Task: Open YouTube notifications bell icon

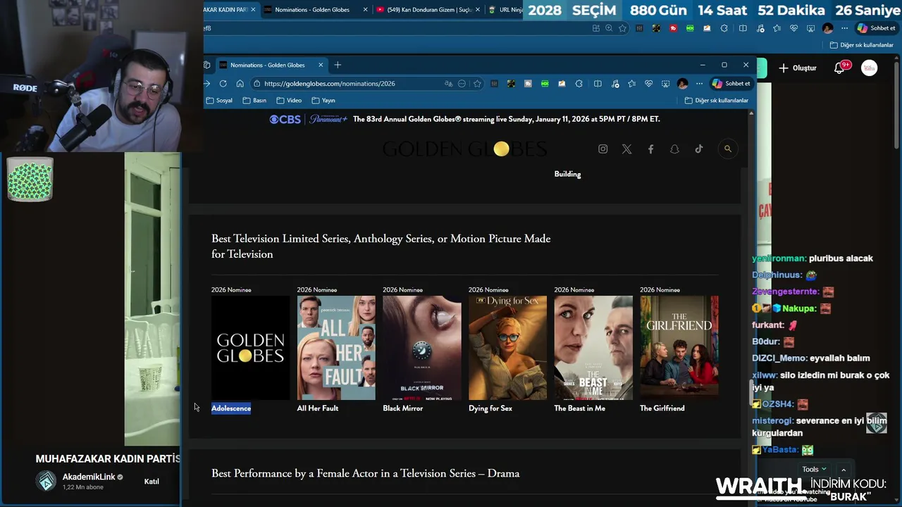Action: (x=839, y=68)
